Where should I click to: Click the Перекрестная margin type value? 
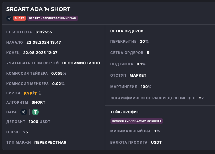50,142
